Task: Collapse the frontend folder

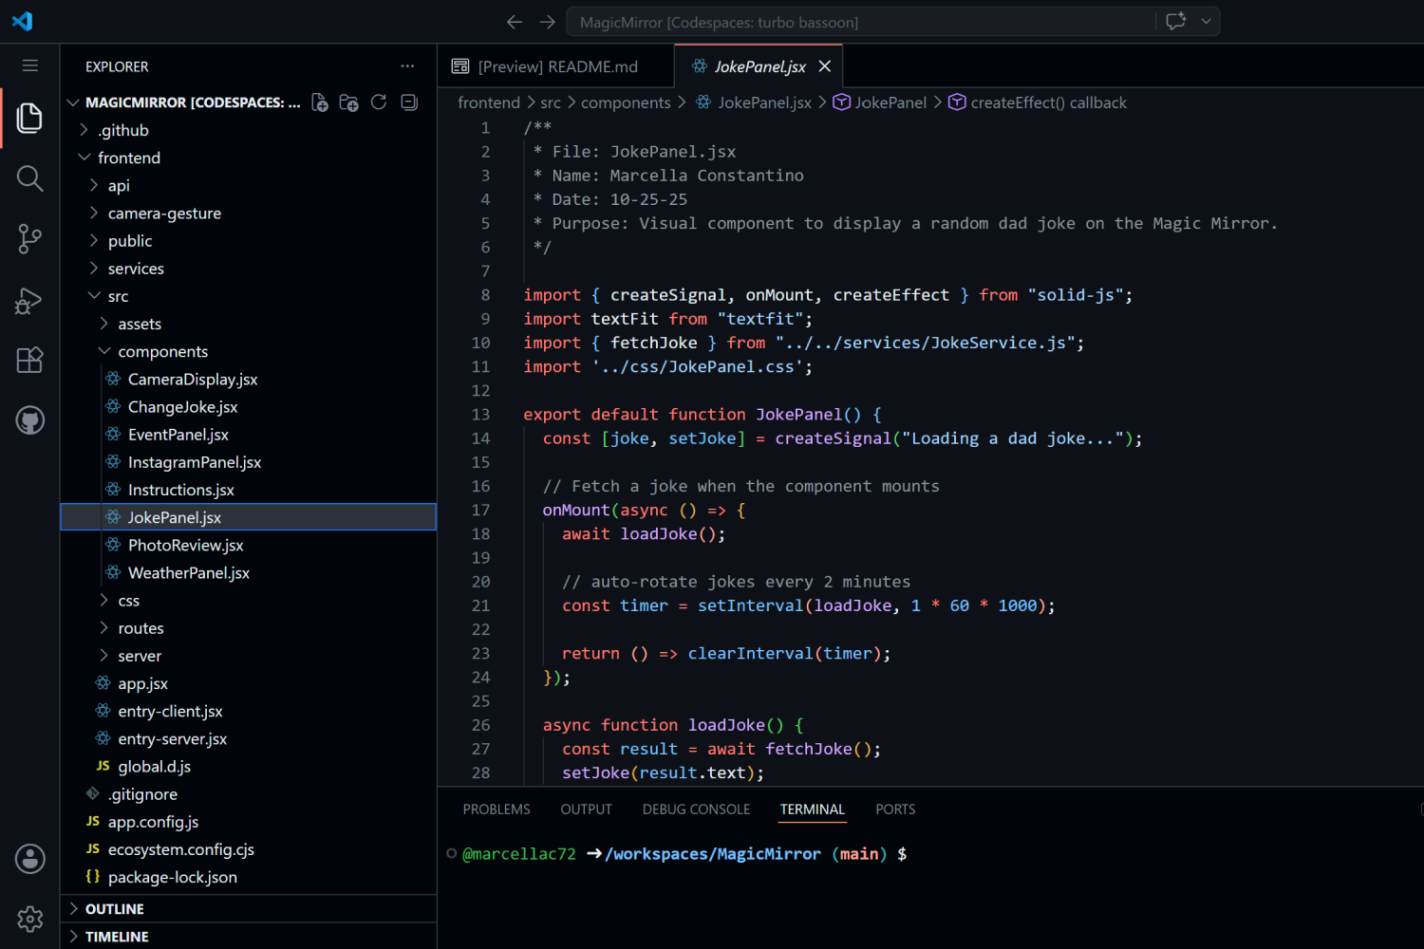Action: (x=249, y=158)
